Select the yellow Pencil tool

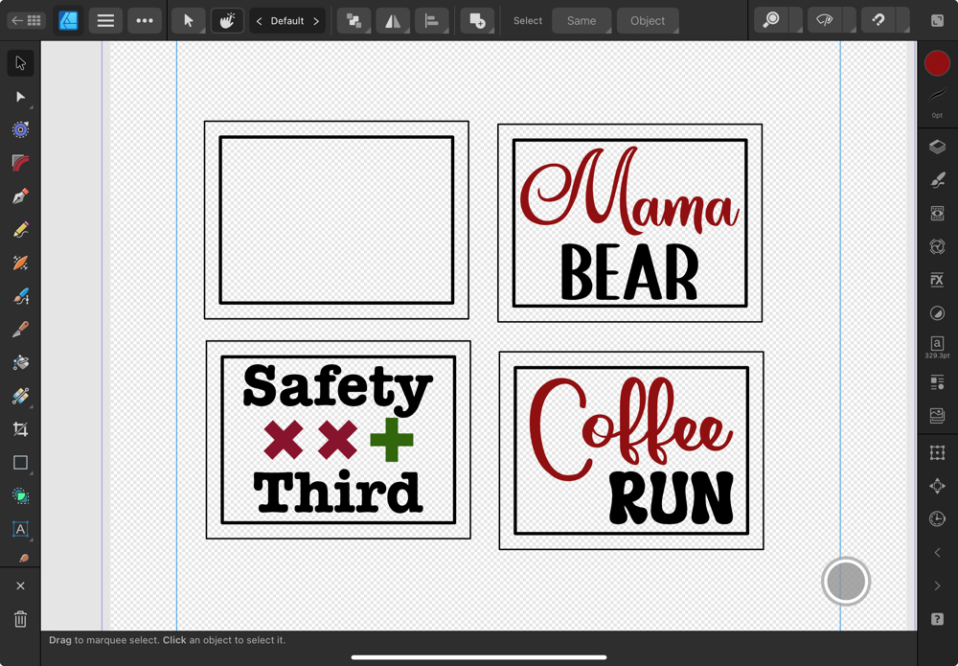tap(20, 230)
